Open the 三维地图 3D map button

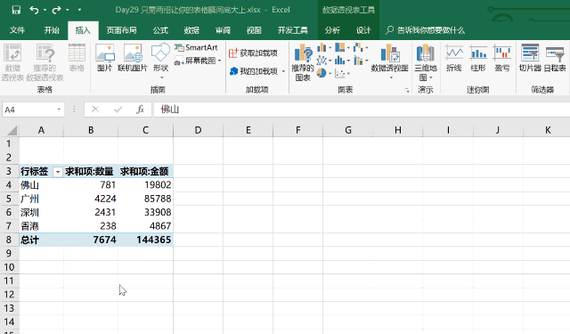coord(426,61)
